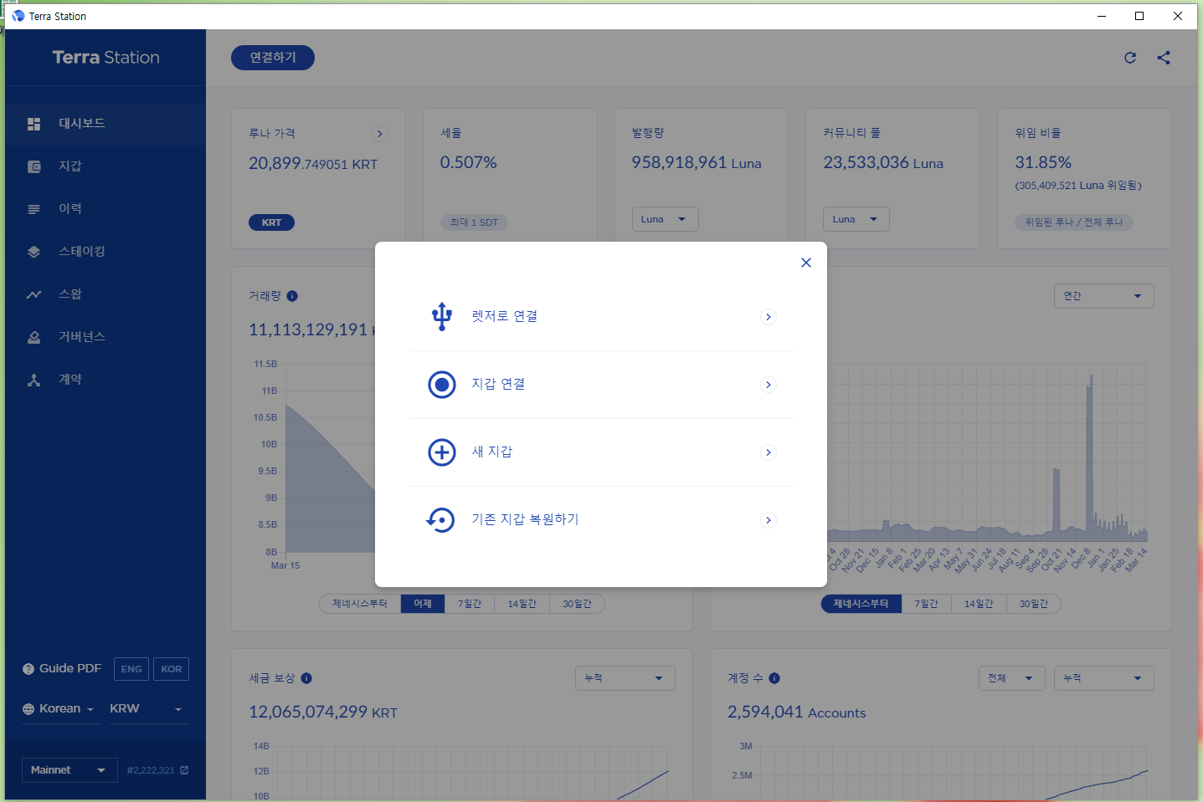Open the 누적 dropdown in 세금 보상 panel
1203x802 pixels.
625,678
